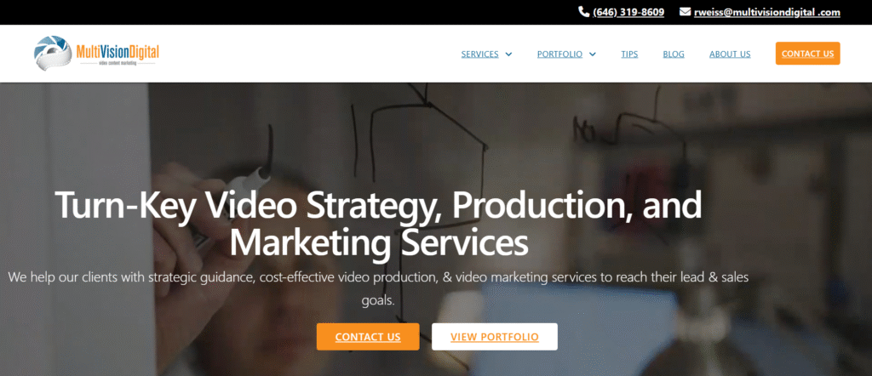Screen dimensions: 872x376
Task: Click the 'We help our clients' paragraph
Action: coord(378,288)
